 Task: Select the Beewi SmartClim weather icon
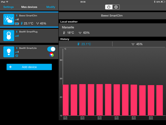click(9, 19)
